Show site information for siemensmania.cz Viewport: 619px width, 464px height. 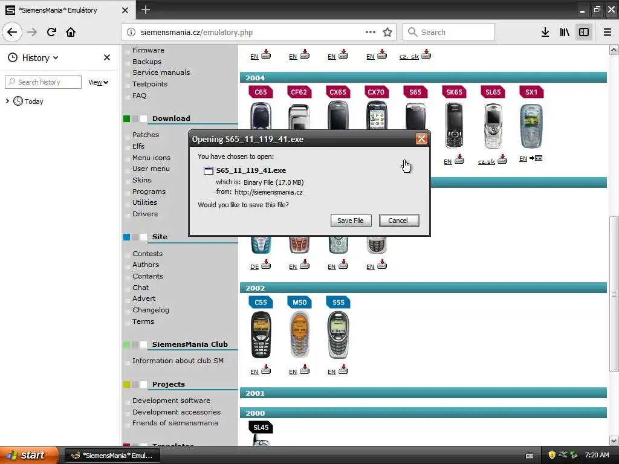tap(131, 33)
